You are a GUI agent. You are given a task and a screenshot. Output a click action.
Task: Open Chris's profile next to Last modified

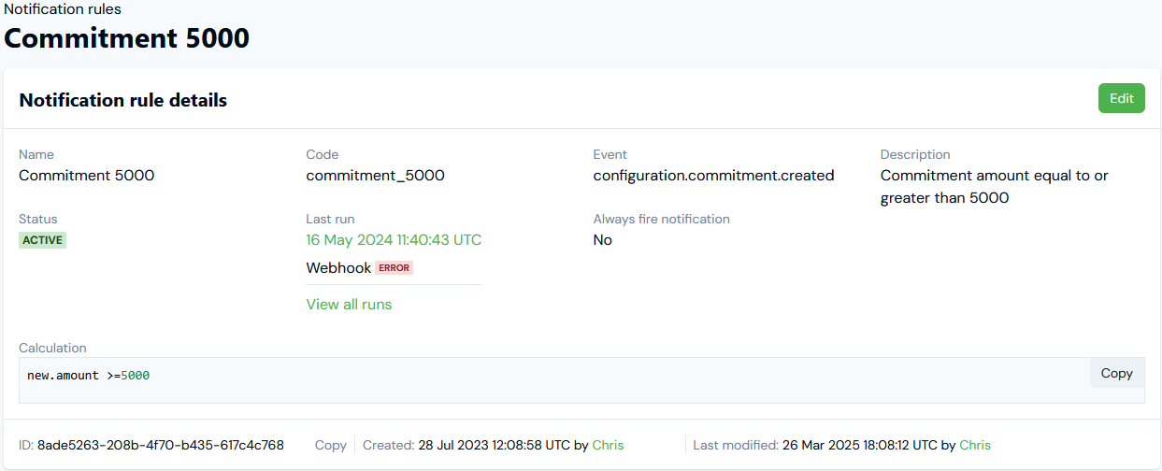coord(975,445)
